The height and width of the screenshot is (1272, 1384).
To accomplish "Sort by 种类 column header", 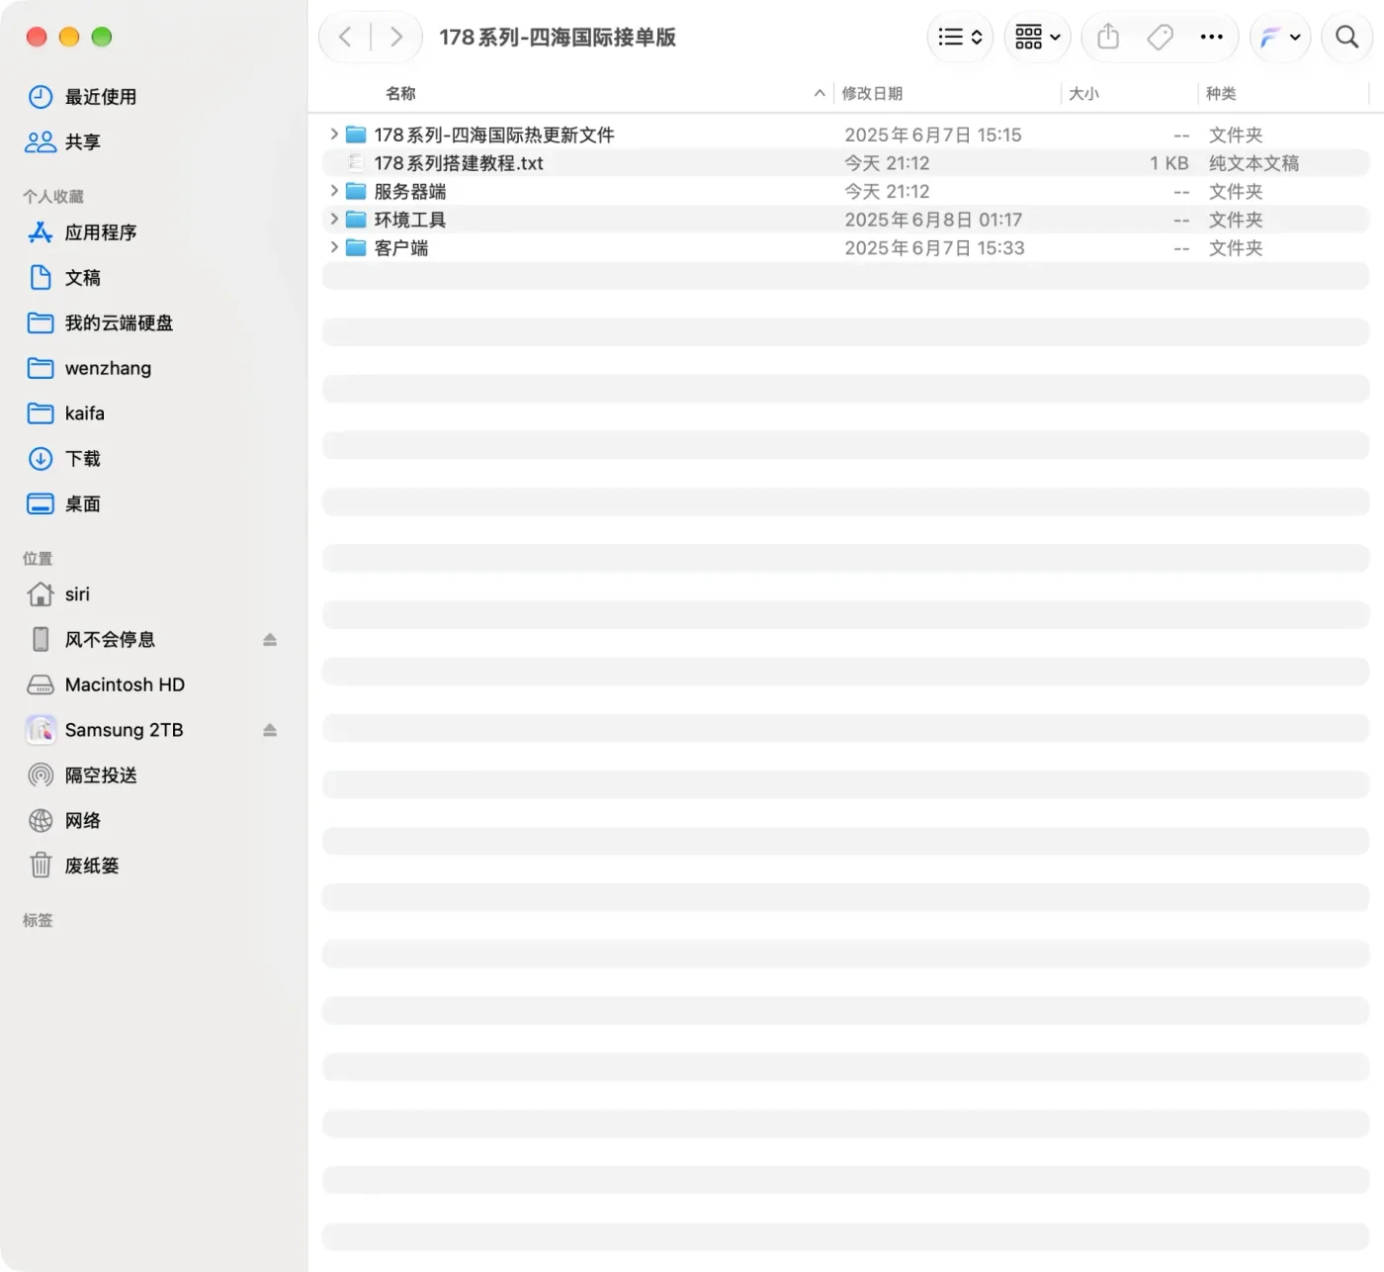I will point(1221,93).
